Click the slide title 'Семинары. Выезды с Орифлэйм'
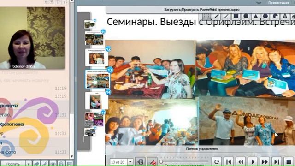 182,22
